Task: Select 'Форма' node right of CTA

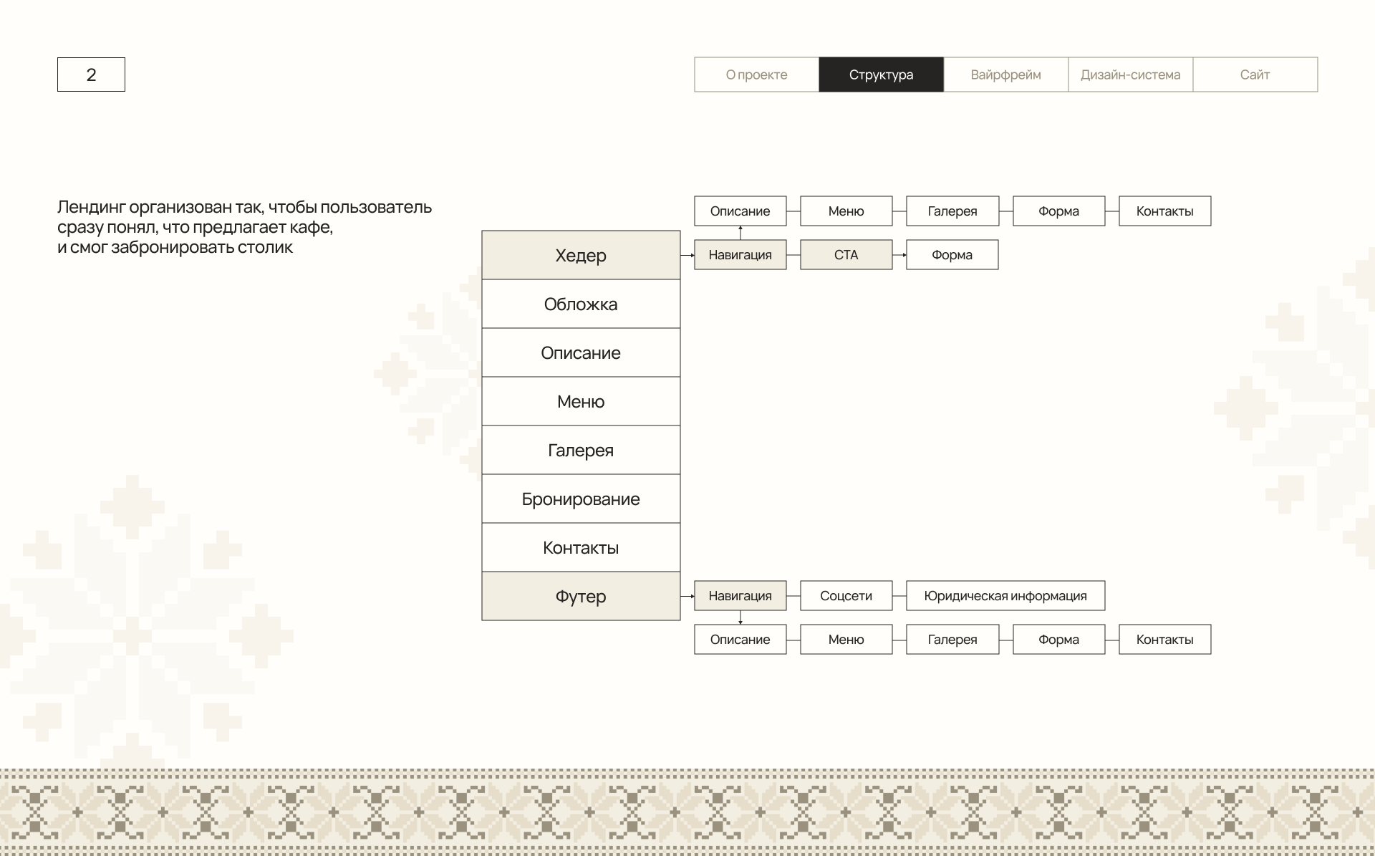Action: tap(952, 255)
